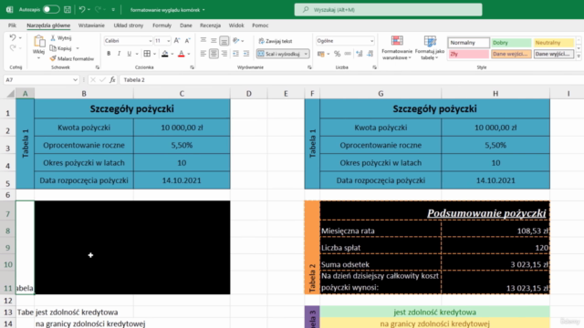The height and width of the screenshot is (328, 584).
Task: Switch to Dane tab
Action: click(x=185, y=26)
